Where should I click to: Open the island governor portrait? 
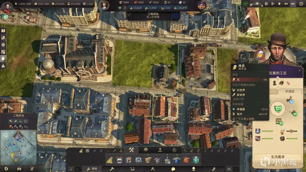(104, 5)
